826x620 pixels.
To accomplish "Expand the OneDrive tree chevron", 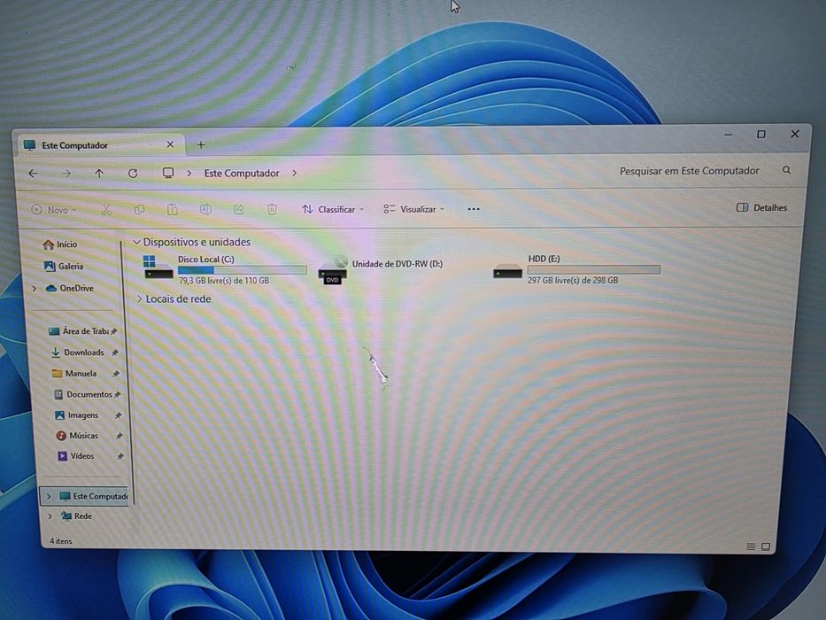I will click(35, 289).
